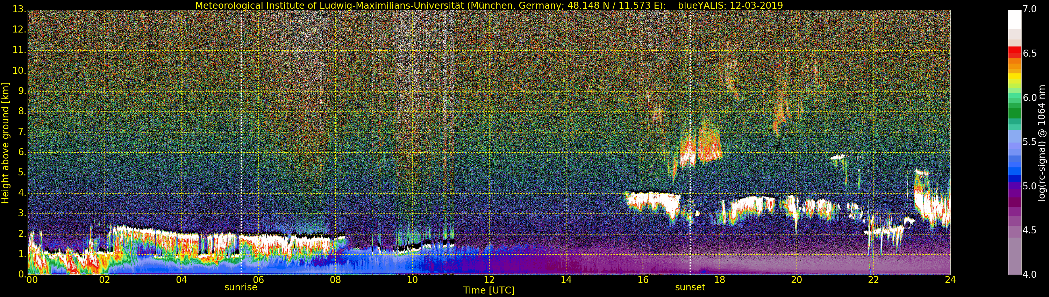Click the 13 km height axis label
The height and width of the screenshot is (297, 1049).
[x=19, y=9]
